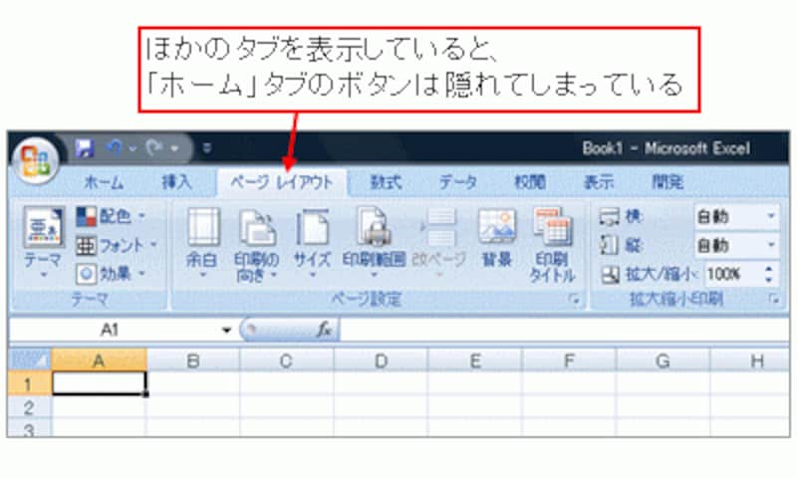Select the ページ レイアウト tab
Image resolution: width=797 pixels, height=478 pixels.
tap(282, 182)
